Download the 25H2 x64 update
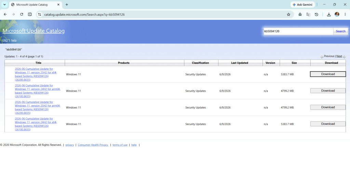Viewport: 350px width, 185px height. click(x=328, y=74)
